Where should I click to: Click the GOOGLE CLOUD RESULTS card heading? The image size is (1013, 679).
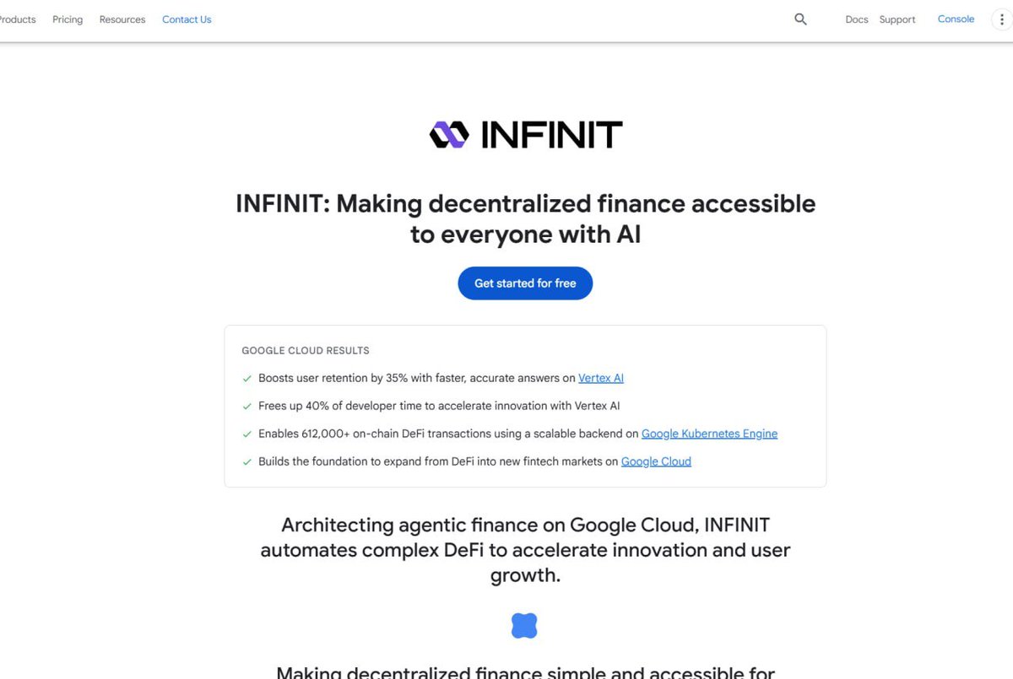(x=306, y=351)
